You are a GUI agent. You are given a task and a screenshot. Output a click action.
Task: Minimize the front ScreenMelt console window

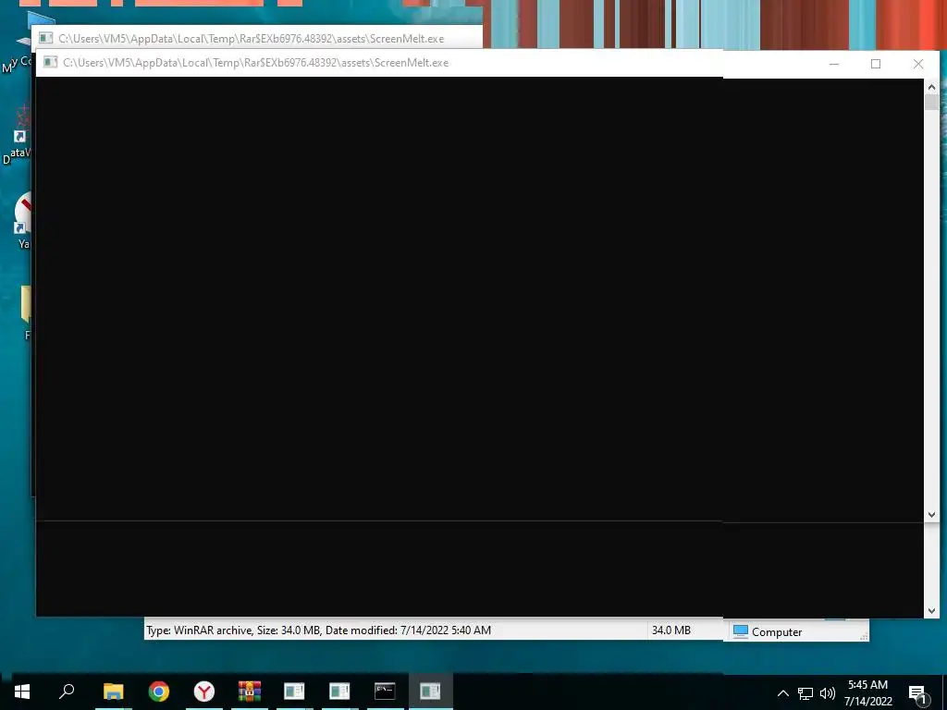point(834,64)
